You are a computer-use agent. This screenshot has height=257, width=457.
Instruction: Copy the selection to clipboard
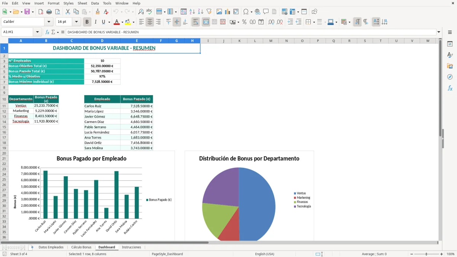click(76, 12)
